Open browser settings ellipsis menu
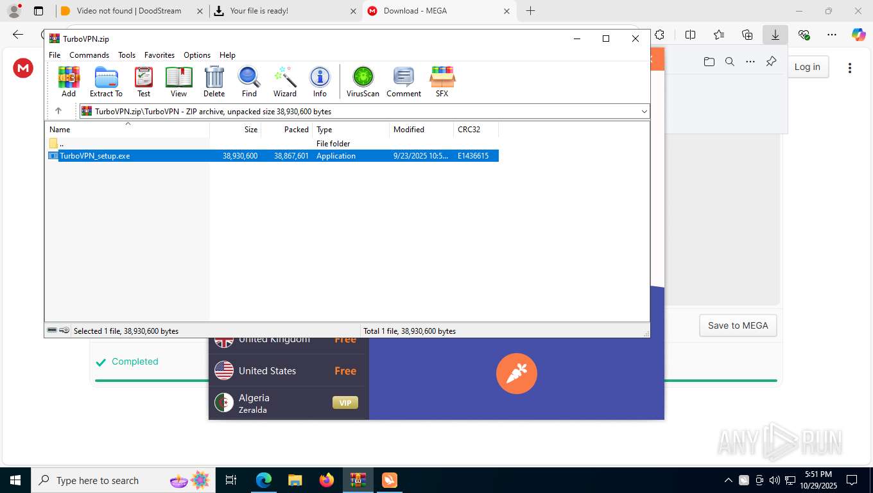Viewport: 873px width, 493px height. pyautogui.click(x=832, y=35)
